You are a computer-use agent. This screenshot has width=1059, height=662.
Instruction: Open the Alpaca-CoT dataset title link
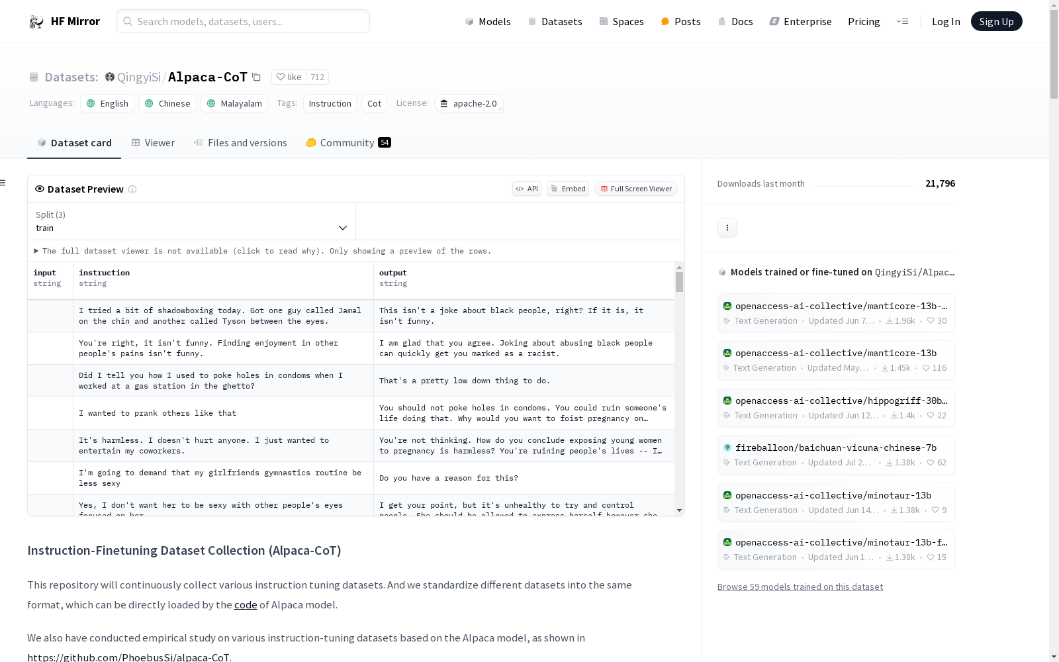208,77
